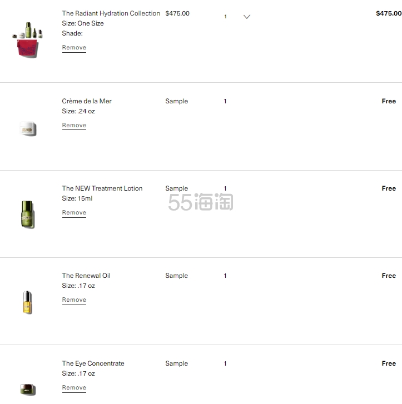Screen dimensions: 402x404
Task: Open yellow Renewal Oil bottle thumbnail
Action: pos(28,302)
